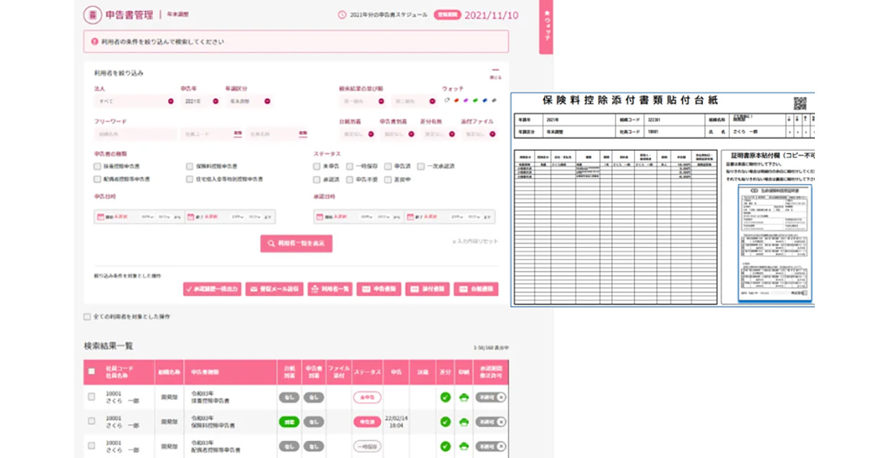Click the 承認履歴一括出力 button

click(212, 289)
